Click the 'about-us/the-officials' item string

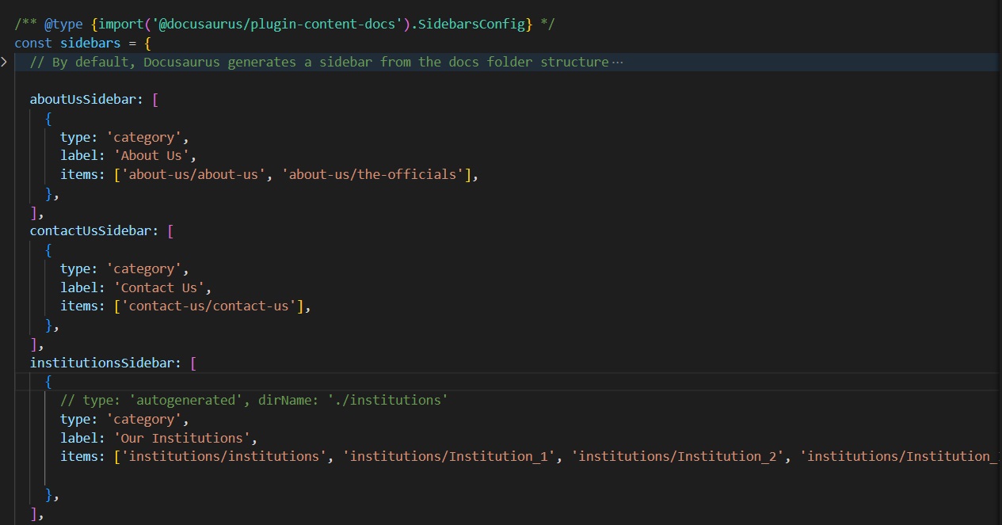(374, 174)
